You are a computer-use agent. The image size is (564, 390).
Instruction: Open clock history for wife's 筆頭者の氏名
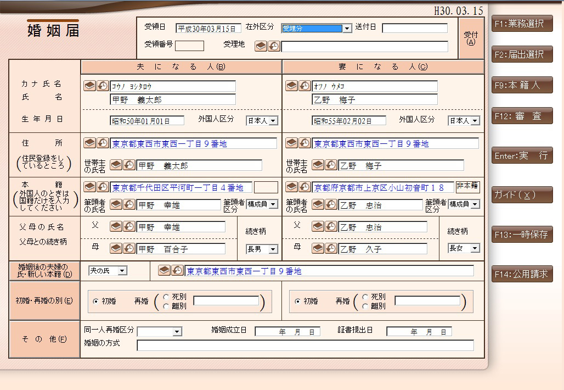click(x=331, y=204)
